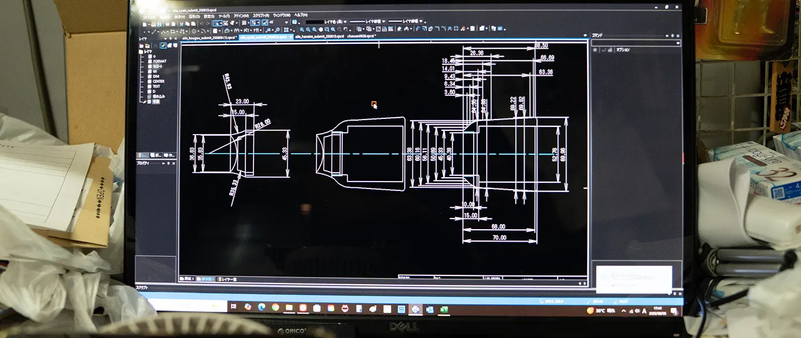
Task: Click the Open folder toolbar icon
Action: point(153,23)
